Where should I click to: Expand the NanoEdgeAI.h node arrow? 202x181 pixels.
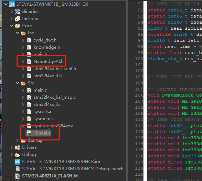23,62
